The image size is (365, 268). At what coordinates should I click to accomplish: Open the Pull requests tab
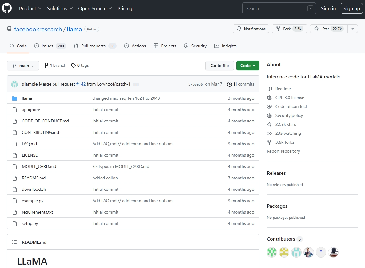click(x=94, y=46)
